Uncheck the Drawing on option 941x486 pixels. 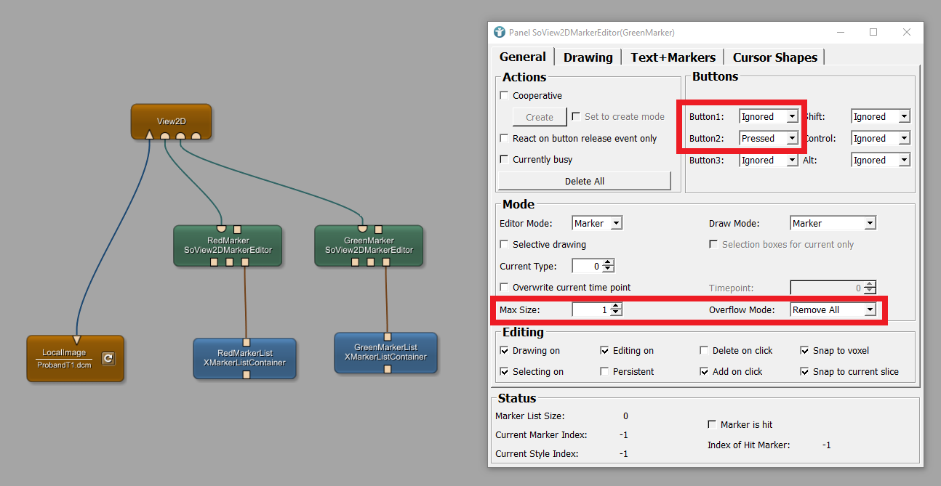click(505, 351)
